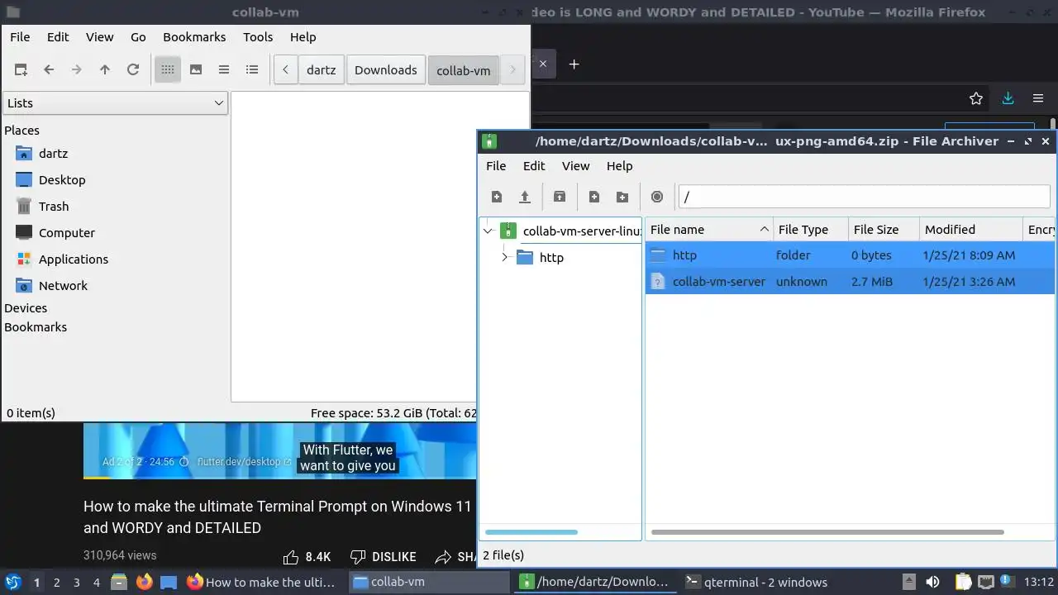Open the Bookmarks menu
The height and width of the screenshot is (595, 1058).
click(x=194, y=37)
